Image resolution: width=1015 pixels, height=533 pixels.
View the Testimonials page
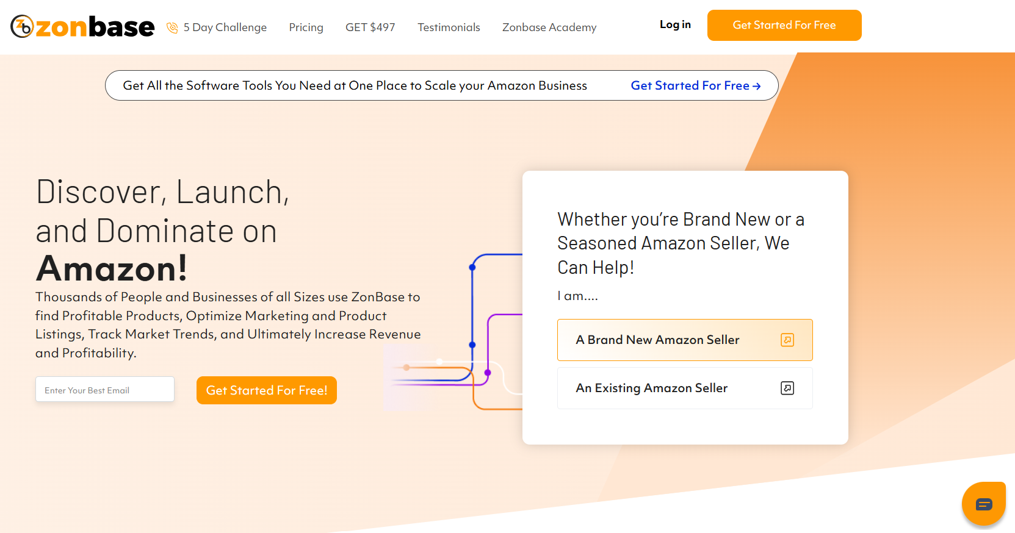(449, 27)
